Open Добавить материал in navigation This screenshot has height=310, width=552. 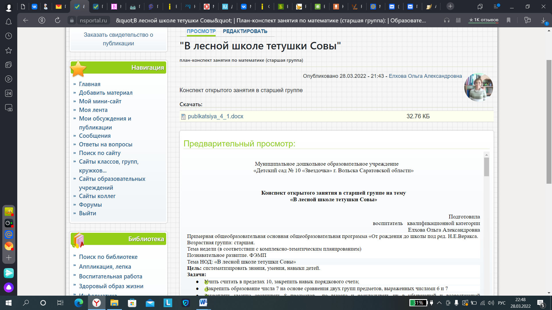click(106, 93)
